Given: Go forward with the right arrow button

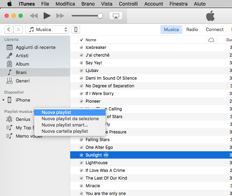Looking at the screenshot, I should [18, 30].
